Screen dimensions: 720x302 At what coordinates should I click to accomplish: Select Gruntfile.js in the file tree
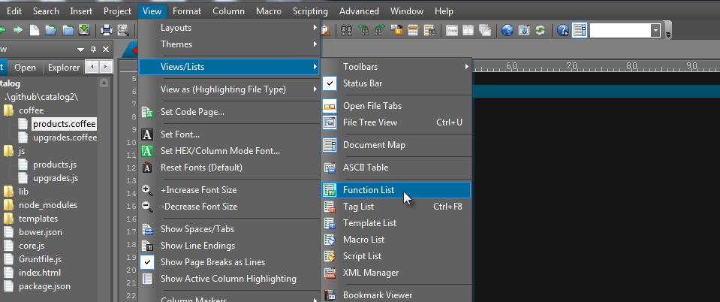[x=40, y=259]
